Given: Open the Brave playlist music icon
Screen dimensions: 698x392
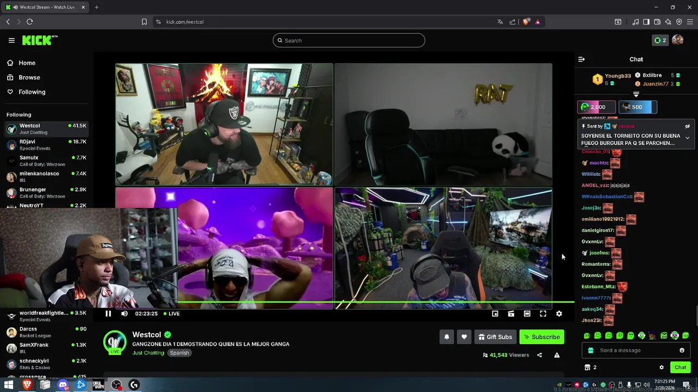Looking at the screenshot, I should tap(635, 22).
